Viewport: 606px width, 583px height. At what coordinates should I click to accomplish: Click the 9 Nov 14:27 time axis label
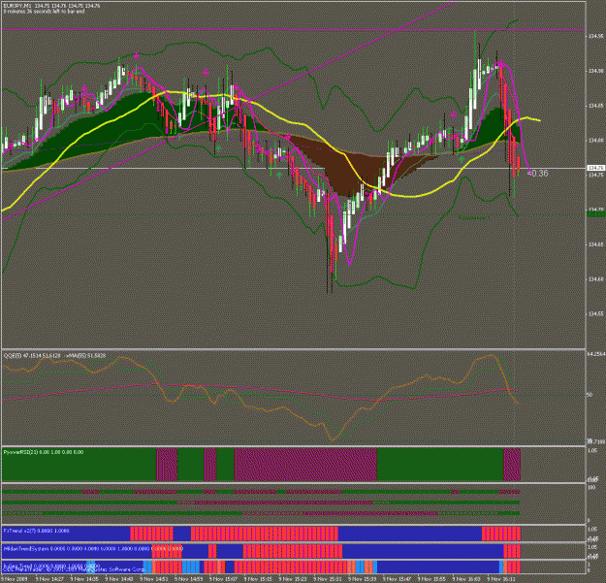point(49,579)
